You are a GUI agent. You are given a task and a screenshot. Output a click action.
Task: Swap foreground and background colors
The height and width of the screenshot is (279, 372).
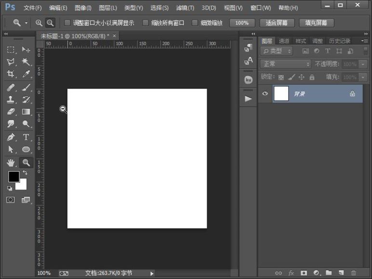click(25, 172)
